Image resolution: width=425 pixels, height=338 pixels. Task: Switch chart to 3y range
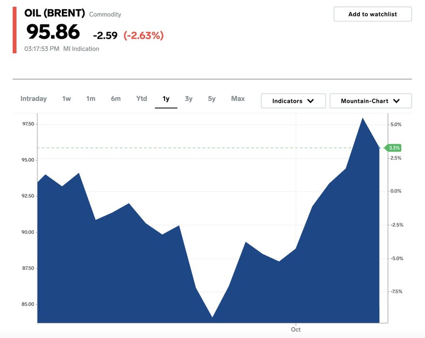point(188,99)
